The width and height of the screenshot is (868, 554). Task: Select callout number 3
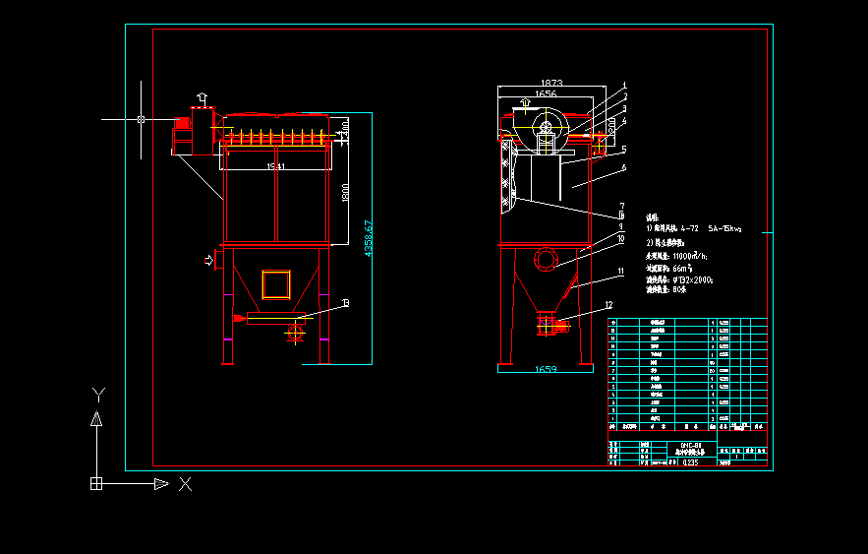pyautogui.click(x=624, y=109)
